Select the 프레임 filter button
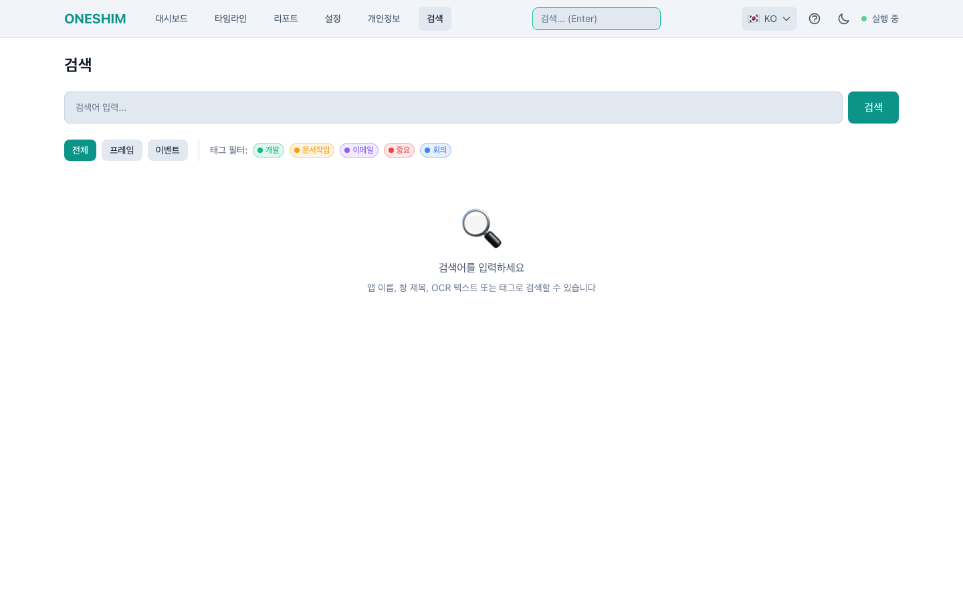Screen dimensions: 963x601 [122, 150]
